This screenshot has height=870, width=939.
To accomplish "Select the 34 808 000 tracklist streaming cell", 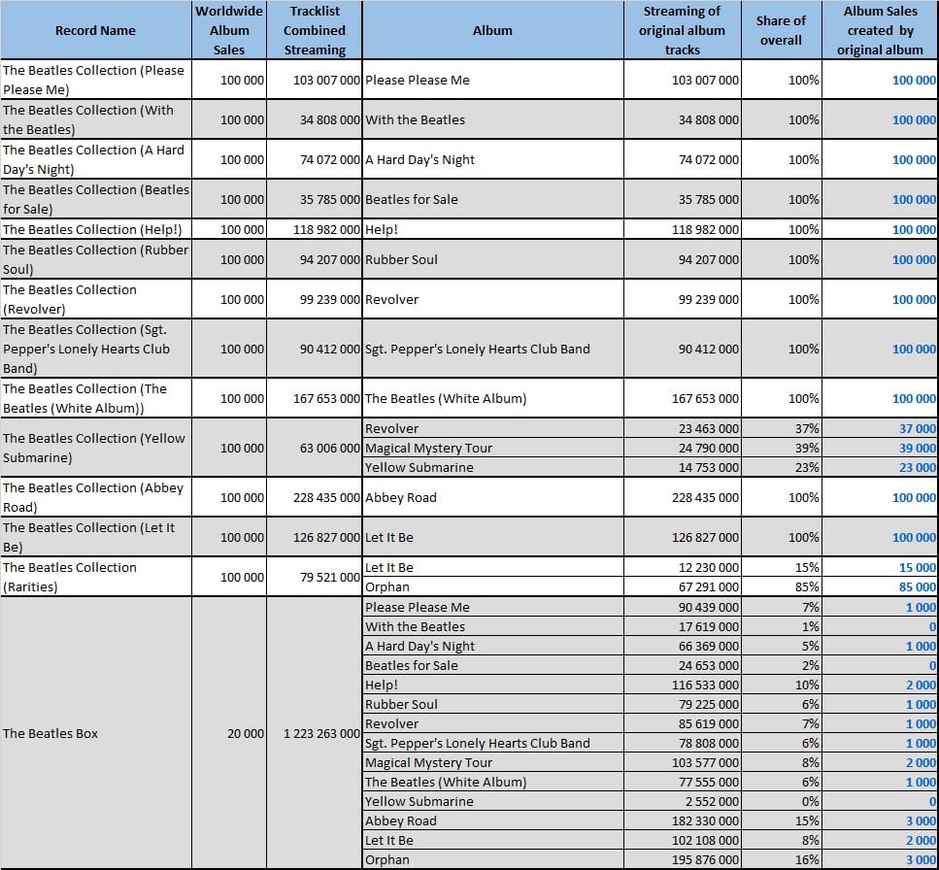I will [315, 119].
